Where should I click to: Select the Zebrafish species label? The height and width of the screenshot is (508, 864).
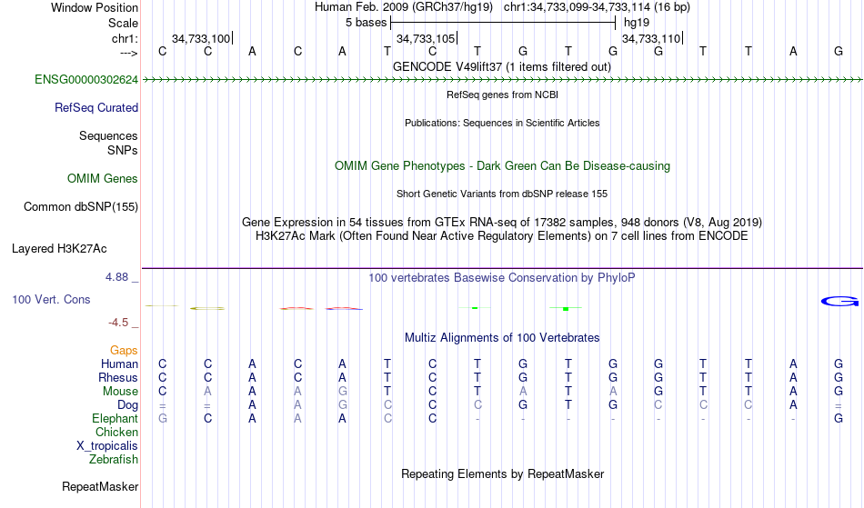tap(114, 459)
